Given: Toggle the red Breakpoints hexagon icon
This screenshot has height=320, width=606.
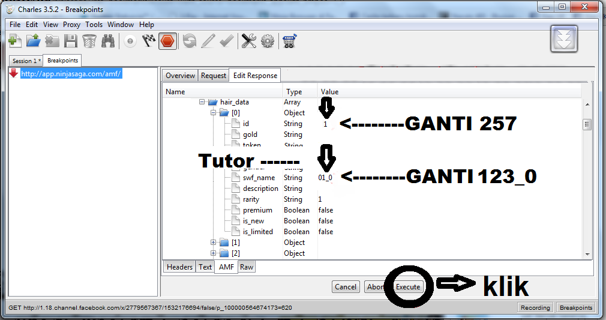Looking at the screenshot, I should pyautogui.click(x=168, y=41).
